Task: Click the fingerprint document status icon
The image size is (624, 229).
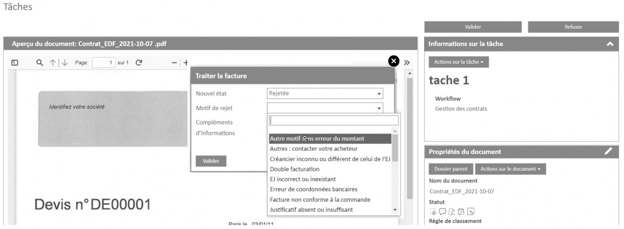Action: point(433,211)
